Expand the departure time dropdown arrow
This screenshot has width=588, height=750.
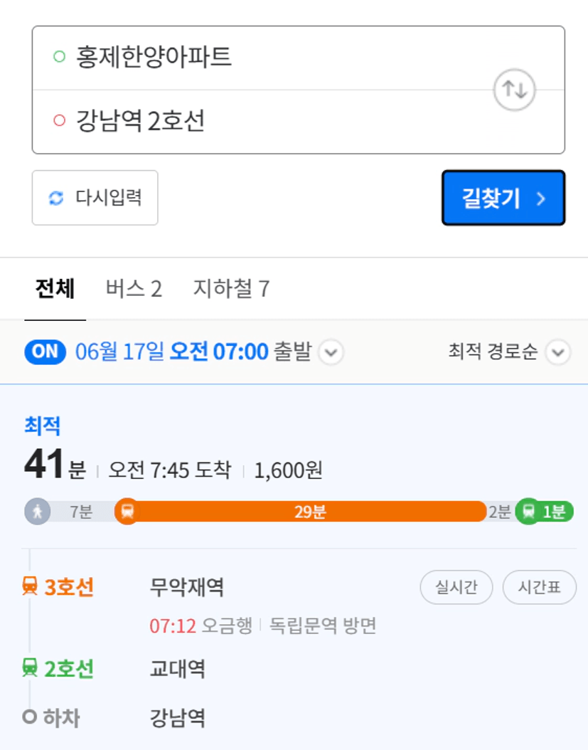click(x=331, y=352)
